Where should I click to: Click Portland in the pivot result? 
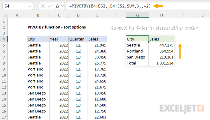pos(137,51)
